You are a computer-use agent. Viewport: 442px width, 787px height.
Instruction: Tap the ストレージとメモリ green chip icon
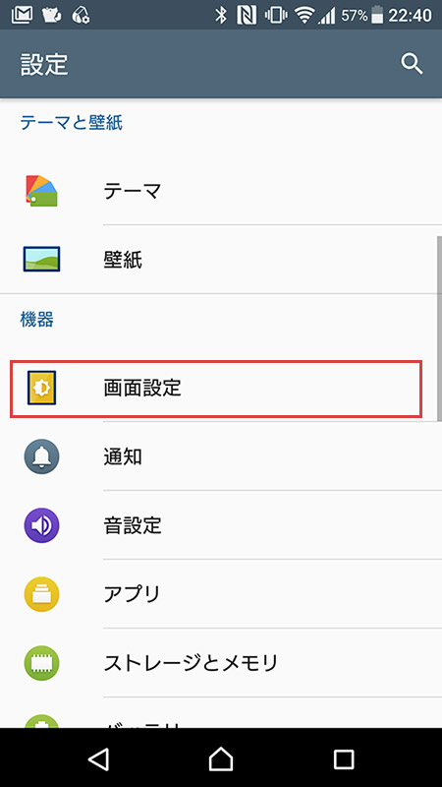[41, 663]
